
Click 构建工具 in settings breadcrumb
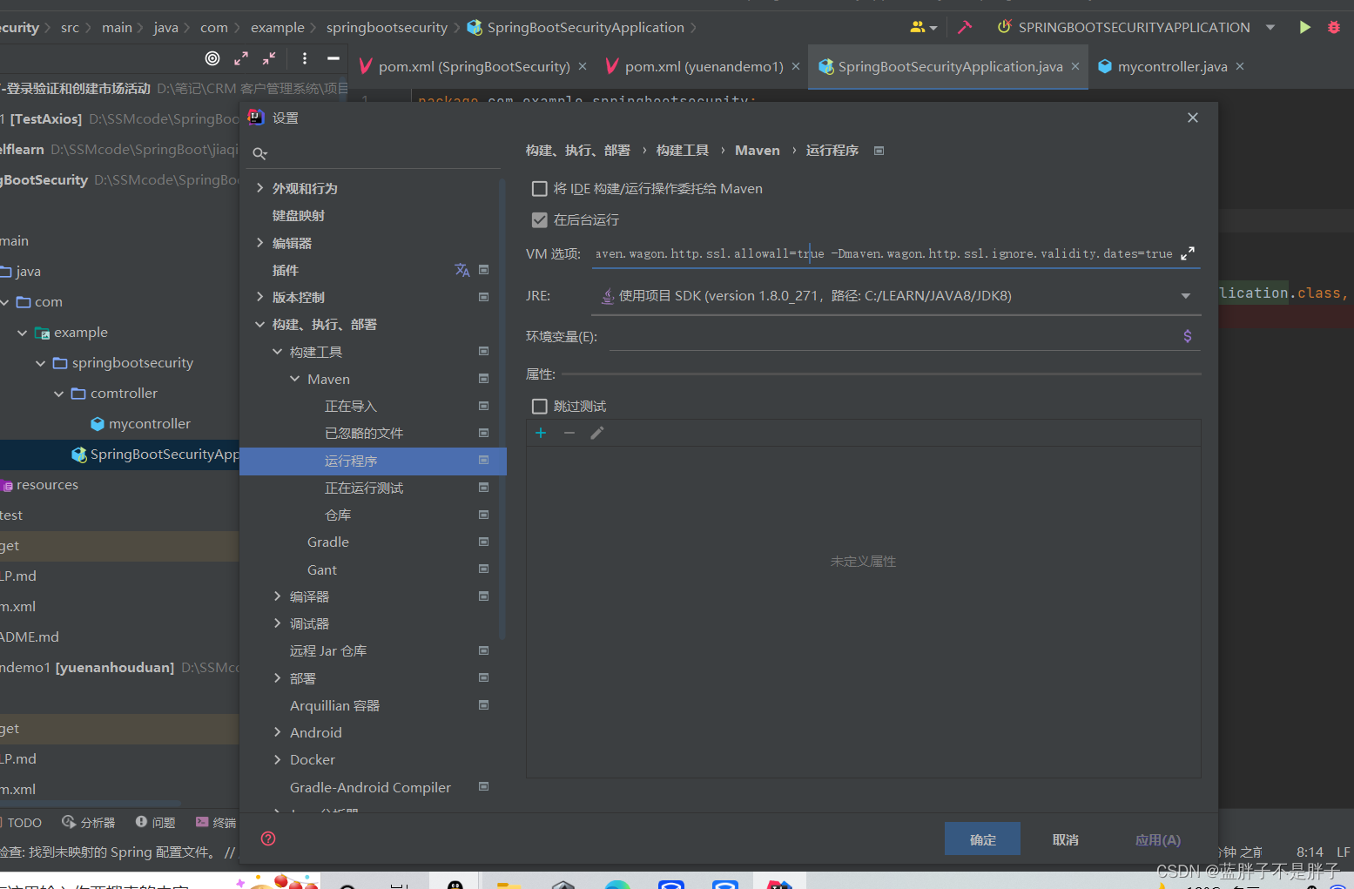click(683, 151)
